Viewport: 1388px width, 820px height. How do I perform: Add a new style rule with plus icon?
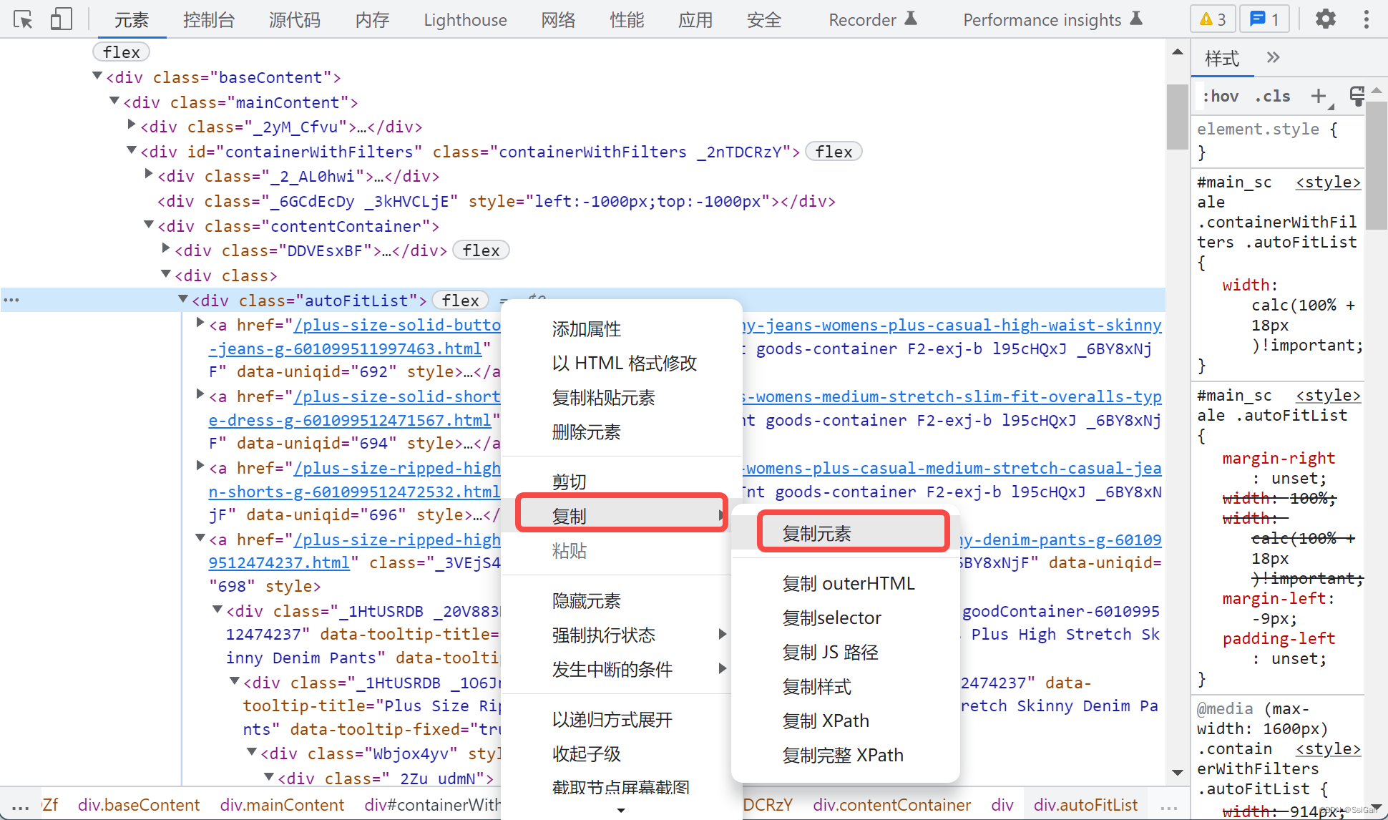[1318, 96]
